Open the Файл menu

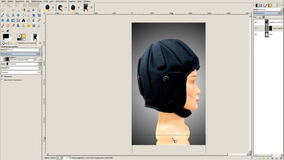(4, 1)
